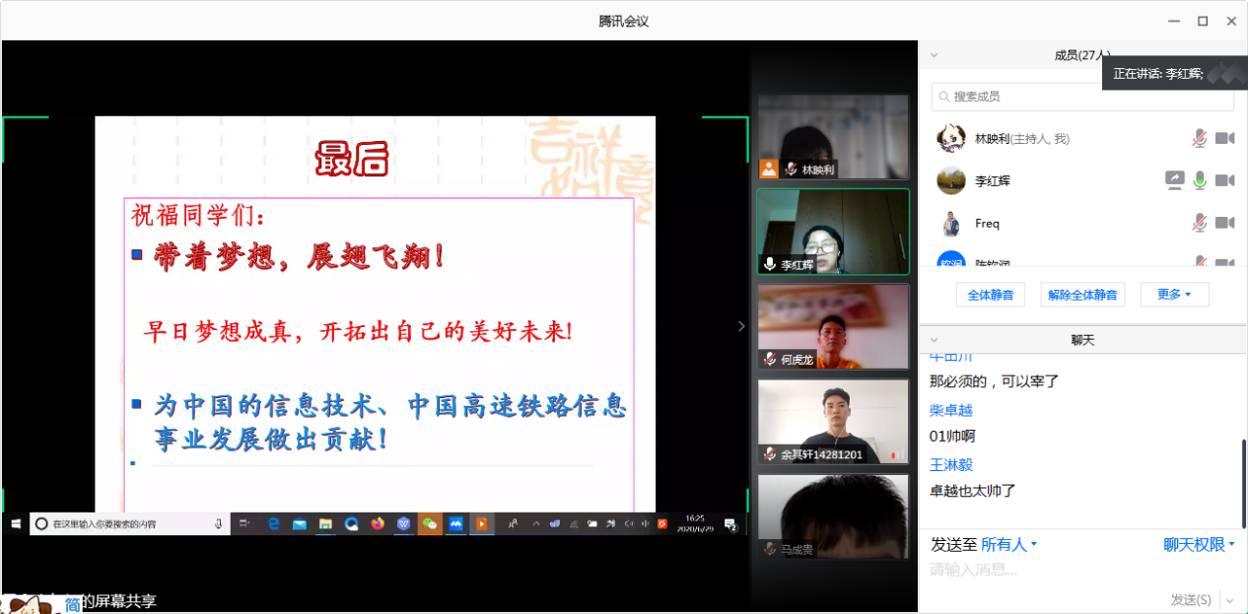Unmute 林映利's microphone in member list
Image resolution: width=1248 pixels, height=614 pixels.
click(x=1199, y=139)
